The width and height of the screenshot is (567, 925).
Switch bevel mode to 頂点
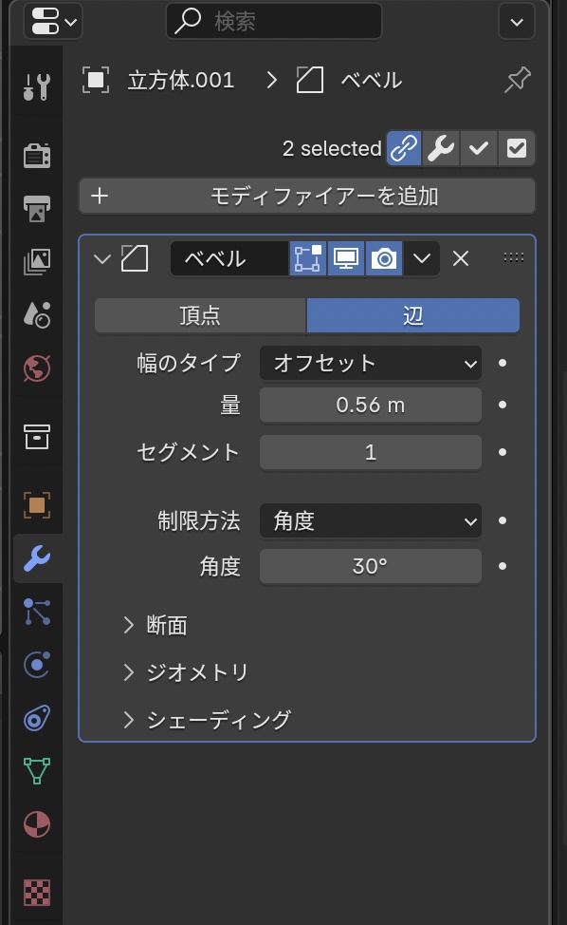tap(199, 314)
